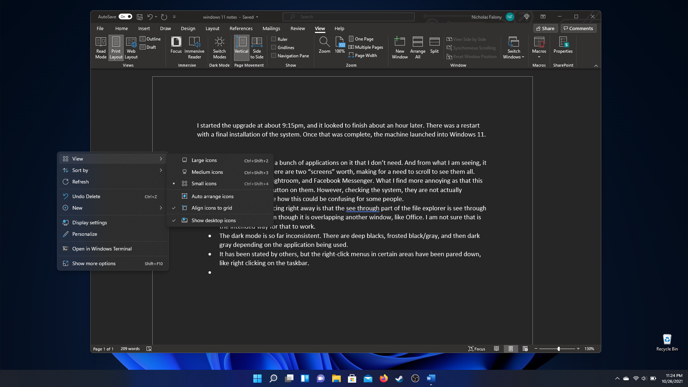Choose Refresh from the context menu
This screenshot has width=688, height=387.
[113, 182]
